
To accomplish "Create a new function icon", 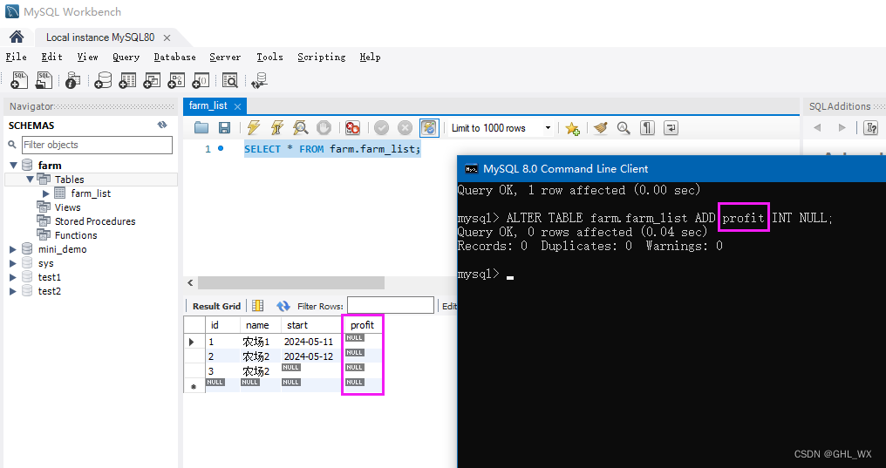I will pos(201,81).
